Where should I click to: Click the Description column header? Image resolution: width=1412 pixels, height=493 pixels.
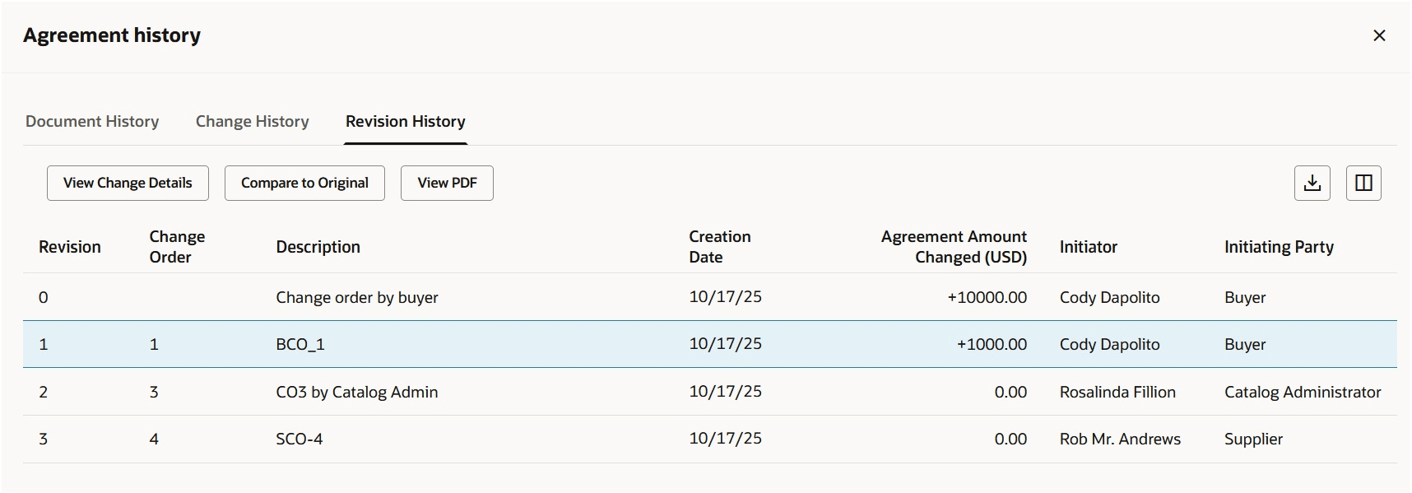[x=318, y=246]
